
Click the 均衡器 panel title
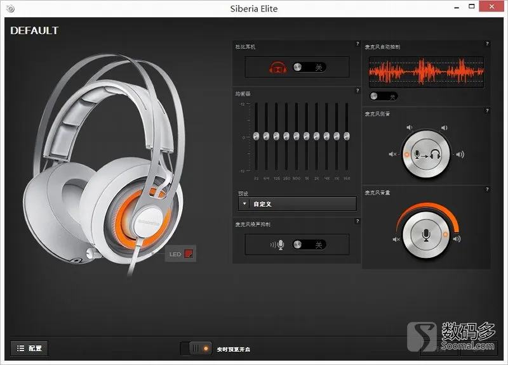tap(243, 94)
